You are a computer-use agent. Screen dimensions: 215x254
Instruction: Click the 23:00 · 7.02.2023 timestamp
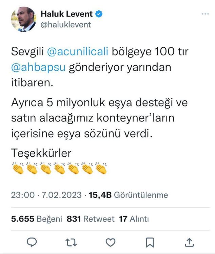pyautogui.click(x=46, y=195)
